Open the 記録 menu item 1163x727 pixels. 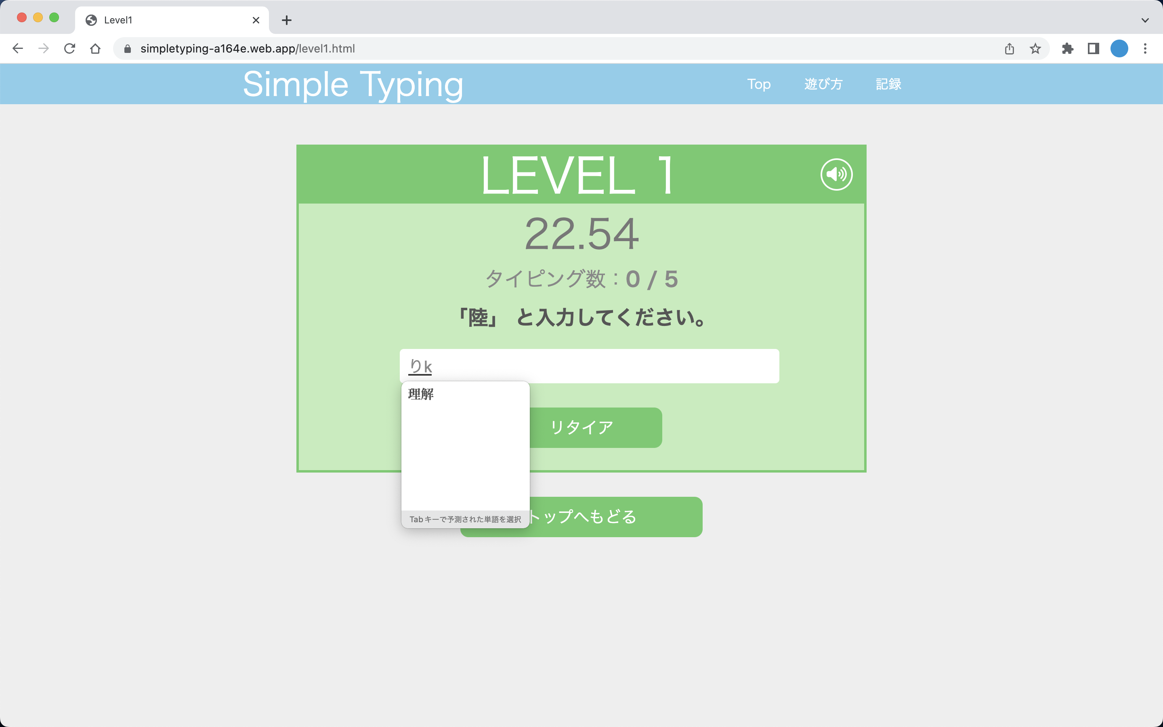click(x=888, y=84)
